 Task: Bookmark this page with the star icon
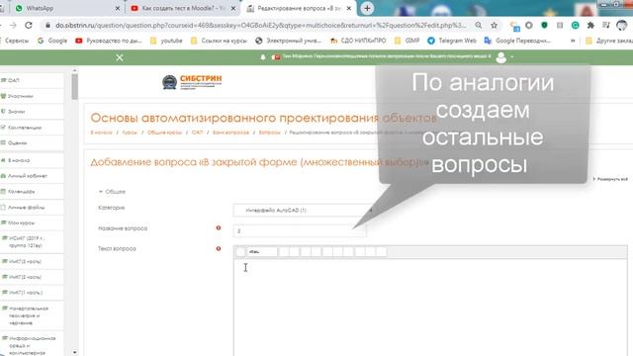pos(494,25)
